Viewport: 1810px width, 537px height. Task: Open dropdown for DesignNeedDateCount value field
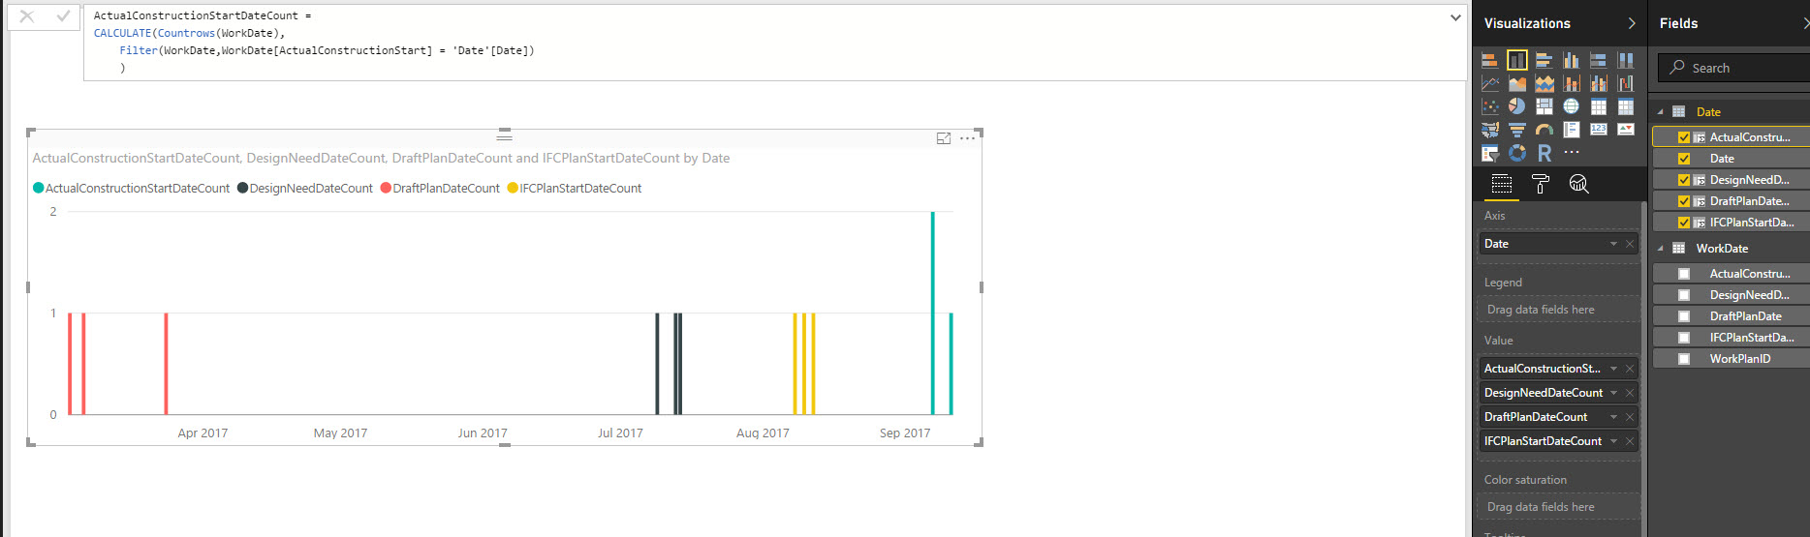tap(1613, 393)
